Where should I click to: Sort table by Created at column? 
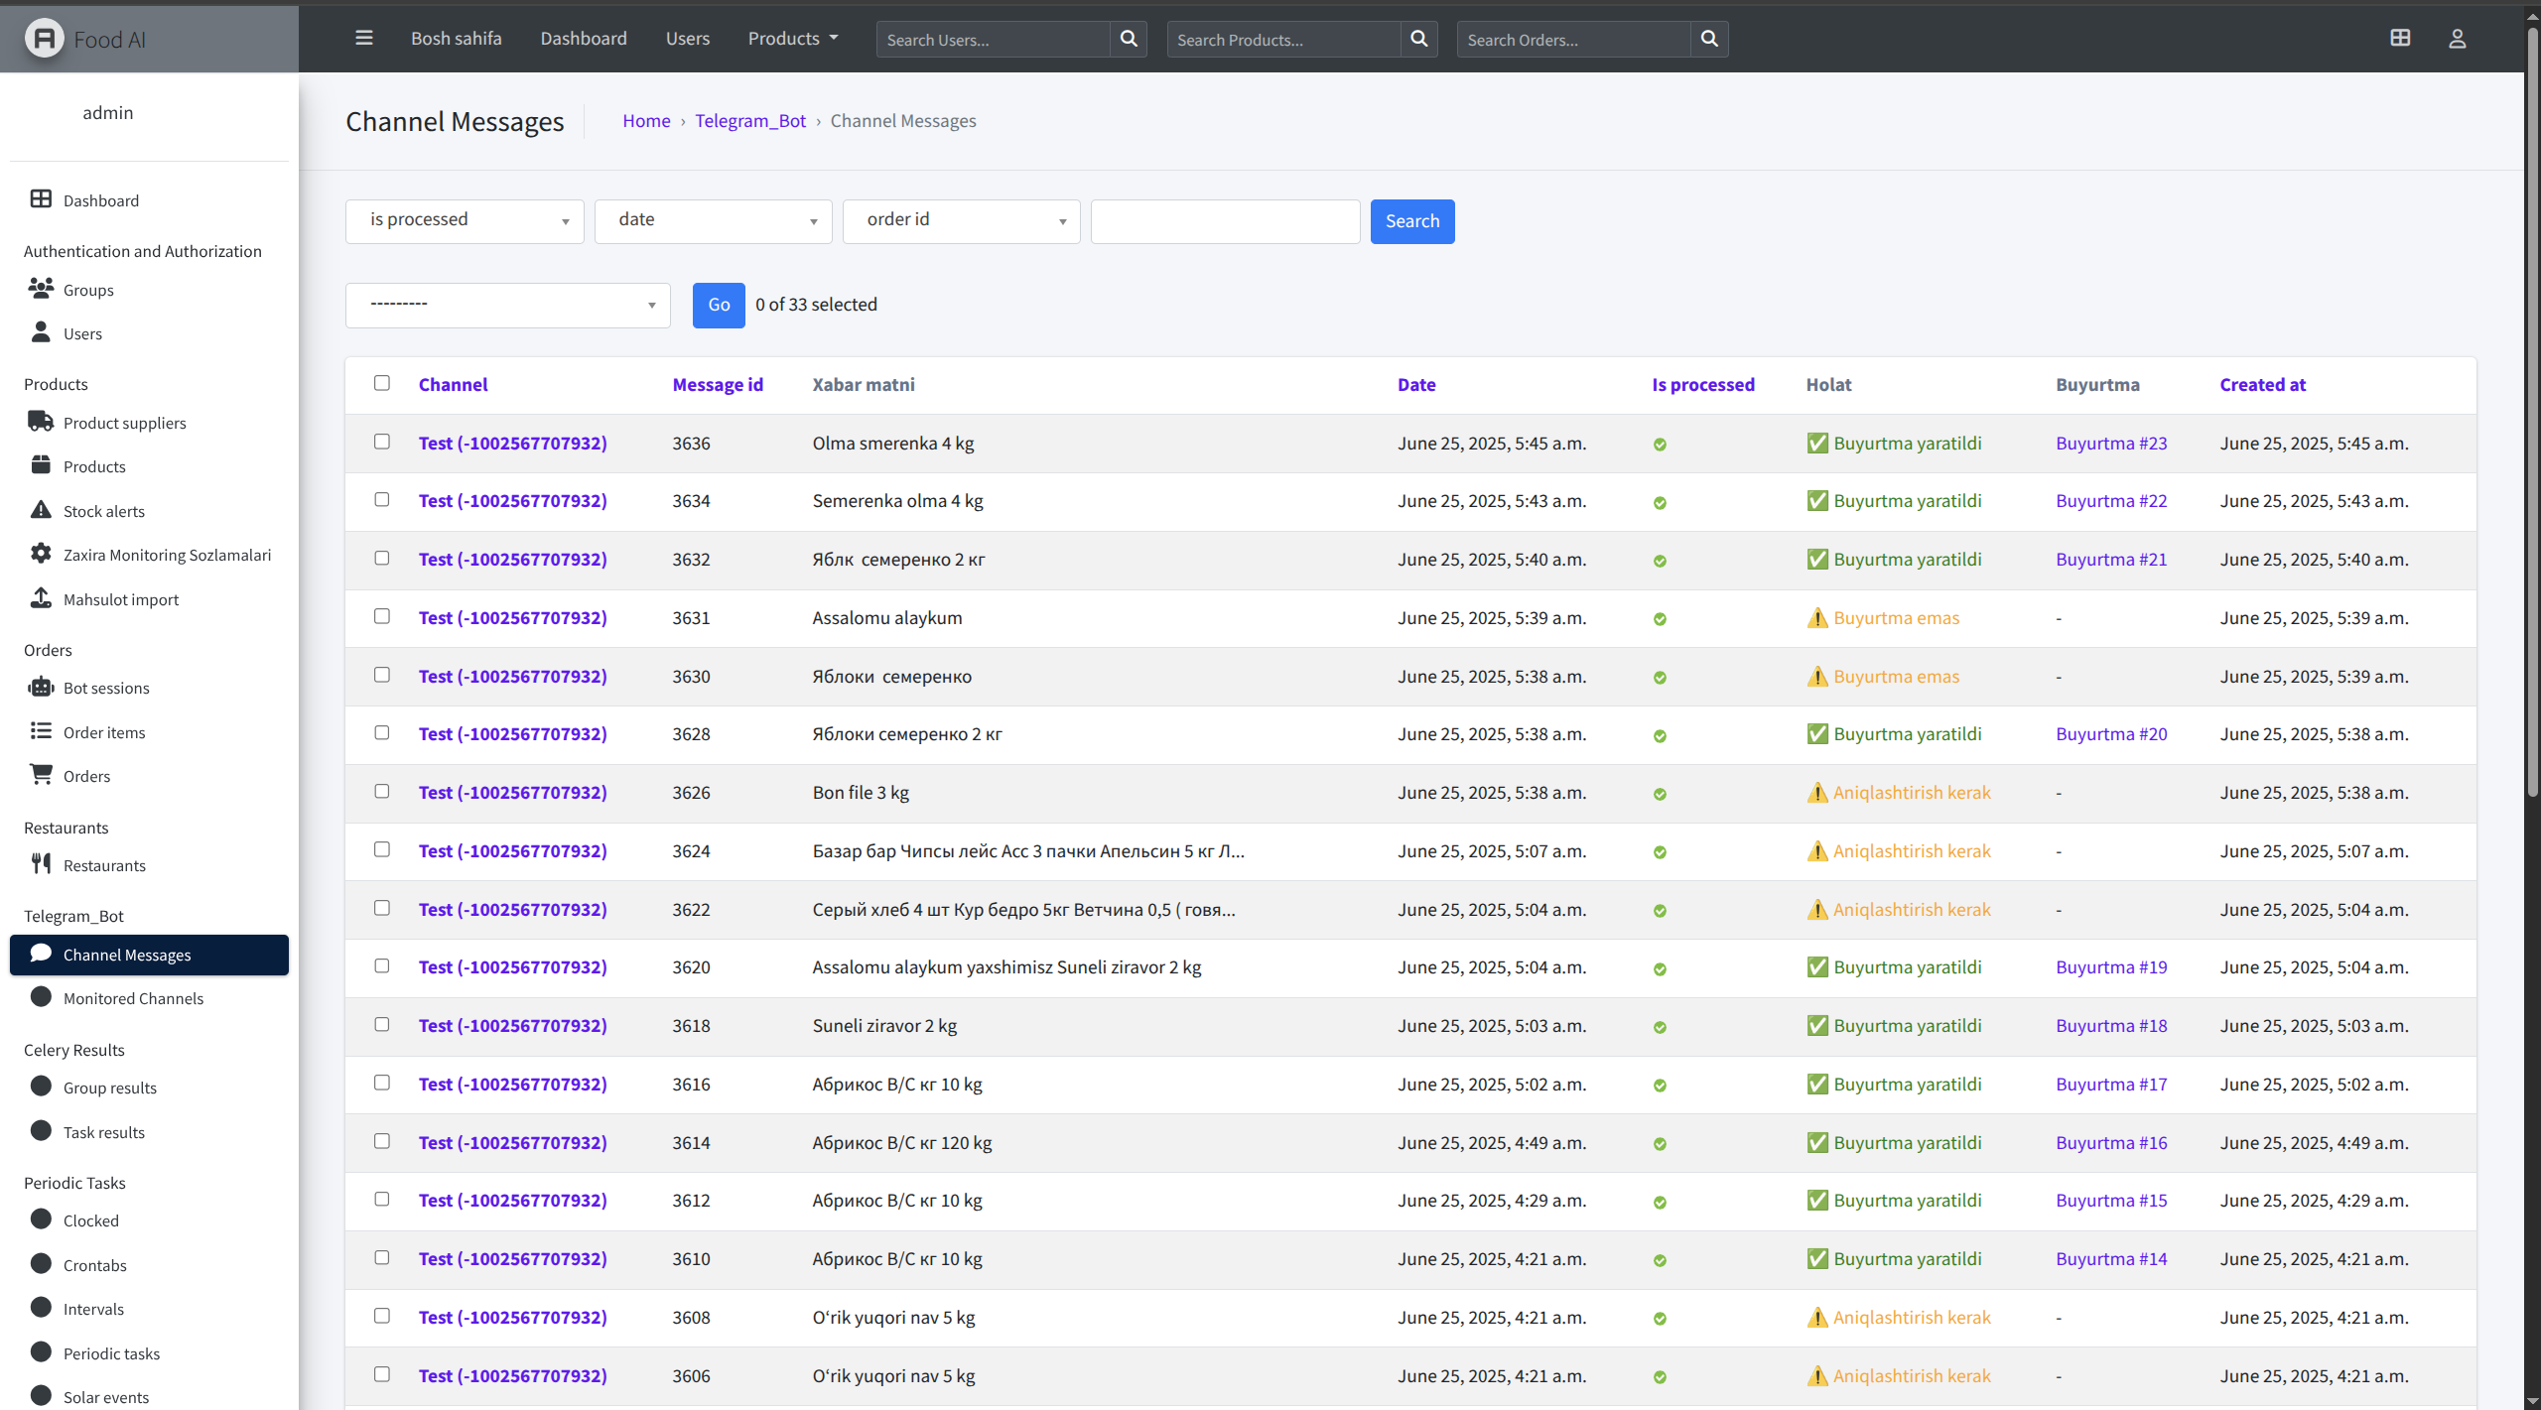2263,384
